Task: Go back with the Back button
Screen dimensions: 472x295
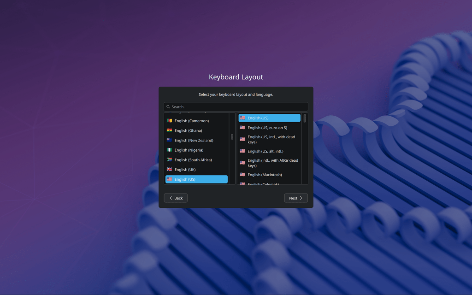Action: point(176,198)
